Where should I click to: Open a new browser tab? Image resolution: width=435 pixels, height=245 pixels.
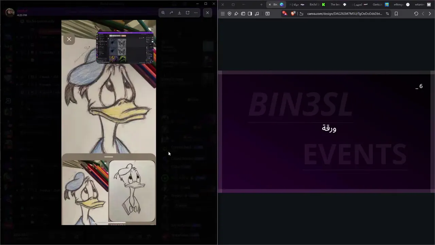pos(261,4)
